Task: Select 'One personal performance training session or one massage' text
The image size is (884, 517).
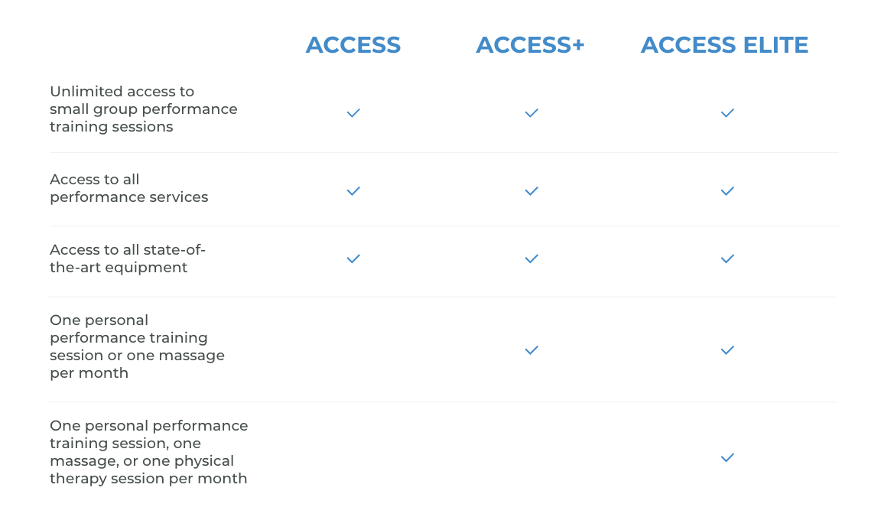Action: [x=137, y=346]
